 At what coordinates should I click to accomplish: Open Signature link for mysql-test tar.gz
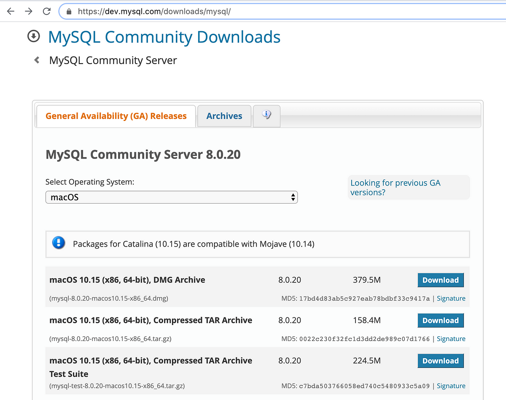451,386
